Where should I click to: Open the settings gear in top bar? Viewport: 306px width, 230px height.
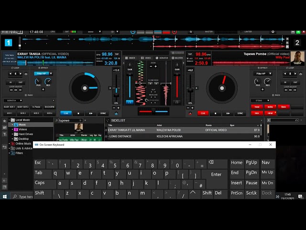[x=273, y=32]
